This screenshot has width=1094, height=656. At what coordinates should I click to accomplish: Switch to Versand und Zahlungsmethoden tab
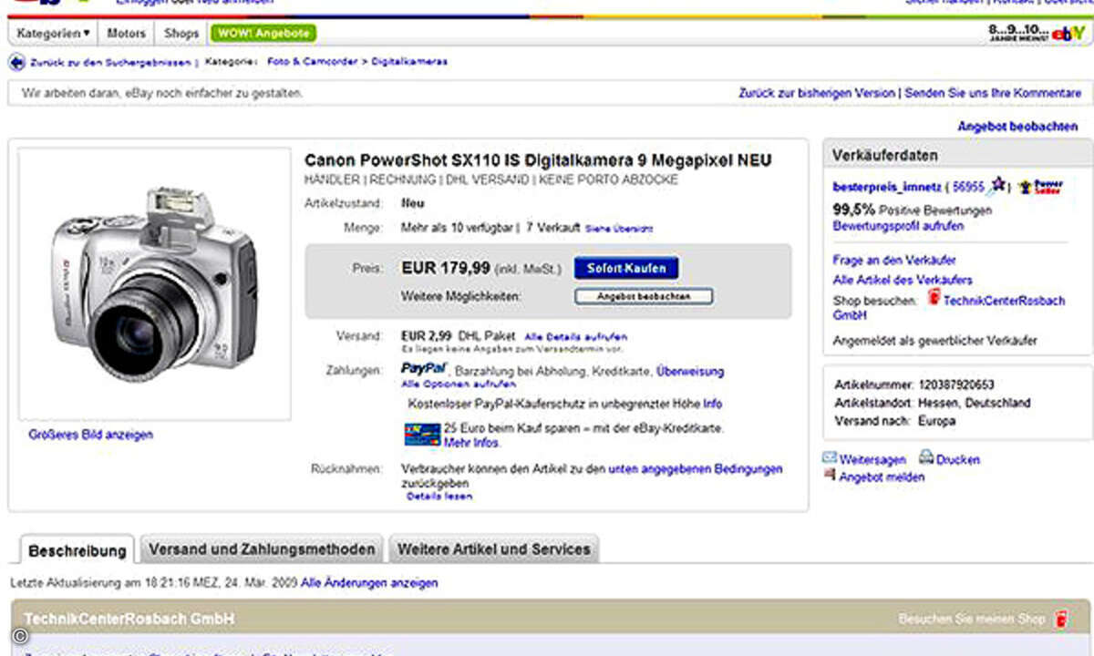click(x=262, y=549)
